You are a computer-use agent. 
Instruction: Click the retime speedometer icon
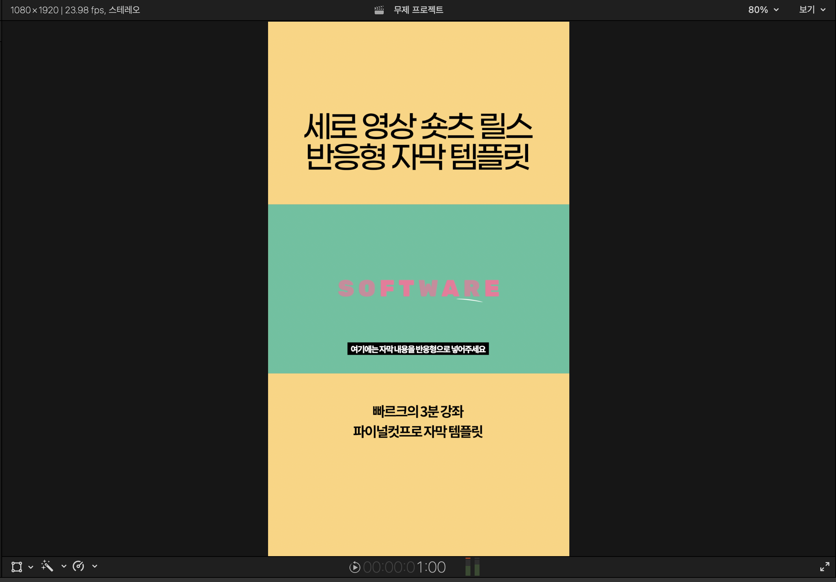click(x=78, y=566)
